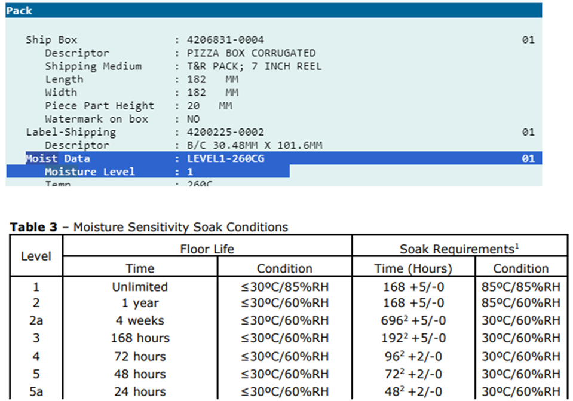Click the PIZZA BOX CORRUGATED descriptor value
This screenshot has width=573, height=401.
(x=251, y=53)
